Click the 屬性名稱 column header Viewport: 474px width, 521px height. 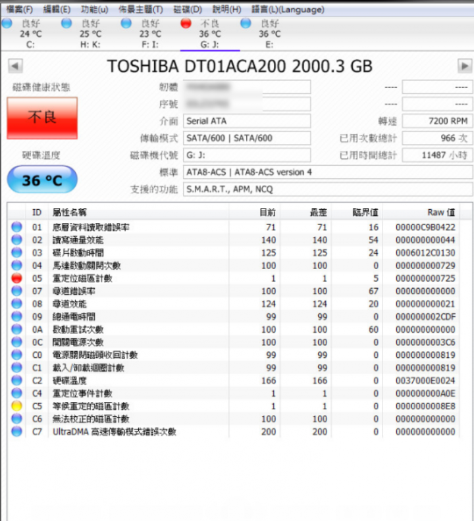[x=138, y=212]
